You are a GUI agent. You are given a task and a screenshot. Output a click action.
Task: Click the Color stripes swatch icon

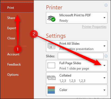point(51,90)
